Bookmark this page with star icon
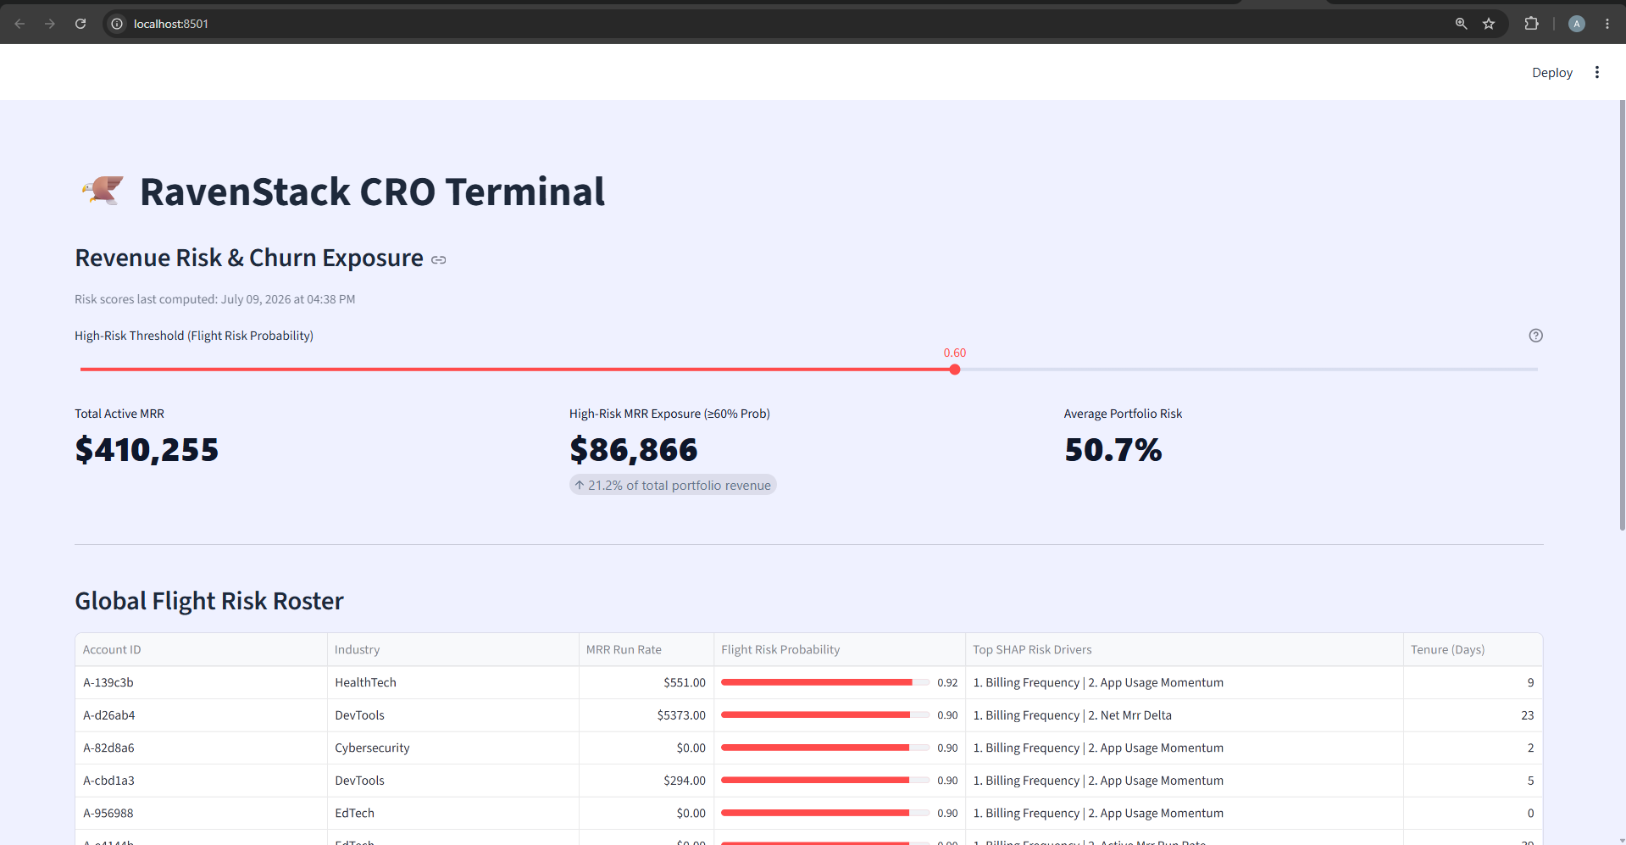The height and width of the screenshot is (845, 1626). [1489, 24]
